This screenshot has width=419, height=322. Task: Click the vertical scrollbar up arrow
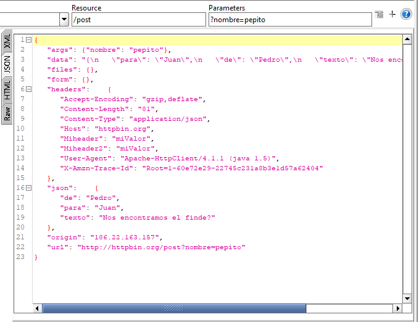click(407, 39)
